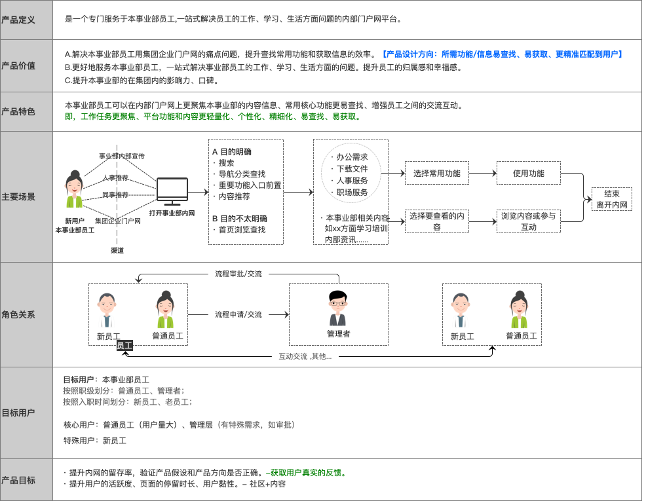Screen dimensions: 646x501
Task: Select the 使用功能 flow box
Action: click(529, 173)
